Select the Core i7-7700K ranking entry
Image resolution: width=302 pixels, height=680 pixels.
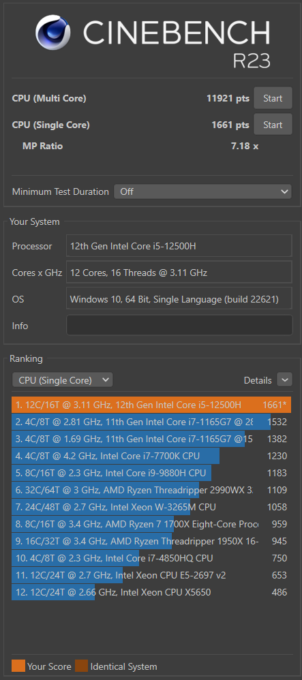[151, 456]
